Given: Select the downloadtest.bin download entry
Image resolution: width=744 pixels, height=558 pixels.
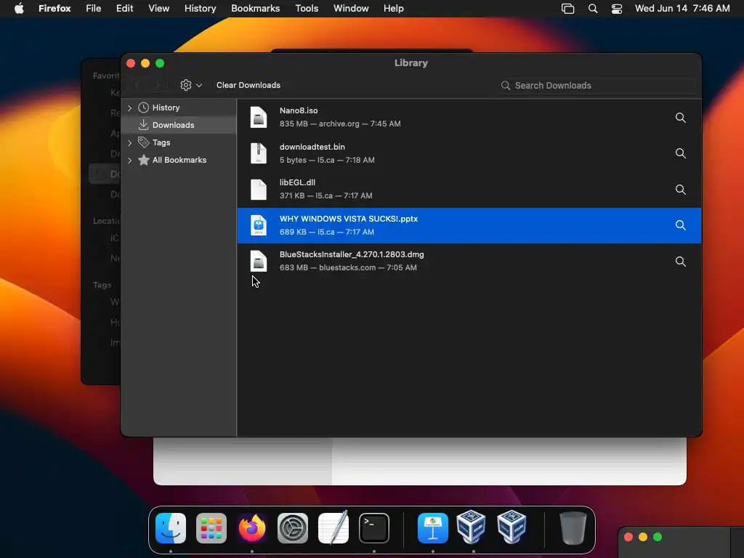Looking at the screenshot, I should [469, 153].
